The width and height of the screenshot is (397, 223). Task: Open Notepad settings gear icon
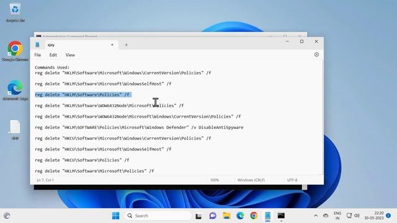pos(316,55)
